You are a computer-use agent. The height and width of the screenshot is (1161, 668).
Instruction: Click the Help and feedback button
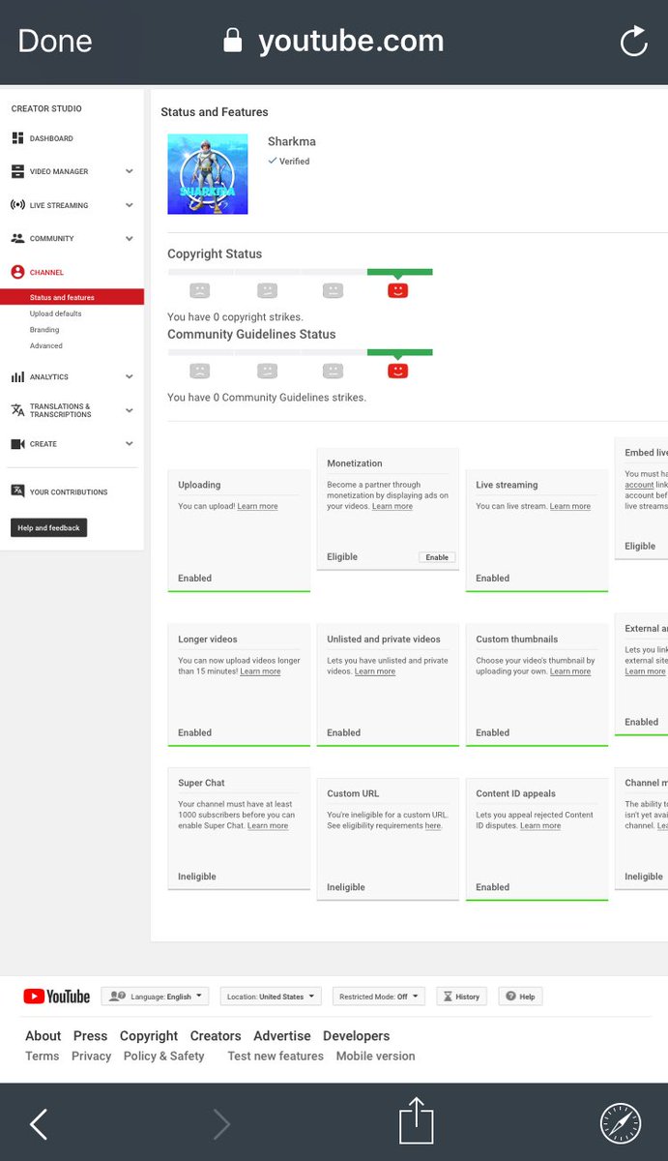[49, 527]
